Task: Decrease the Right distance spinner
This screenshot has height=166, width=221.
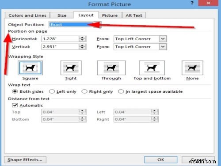Action: tap(154, 121)
